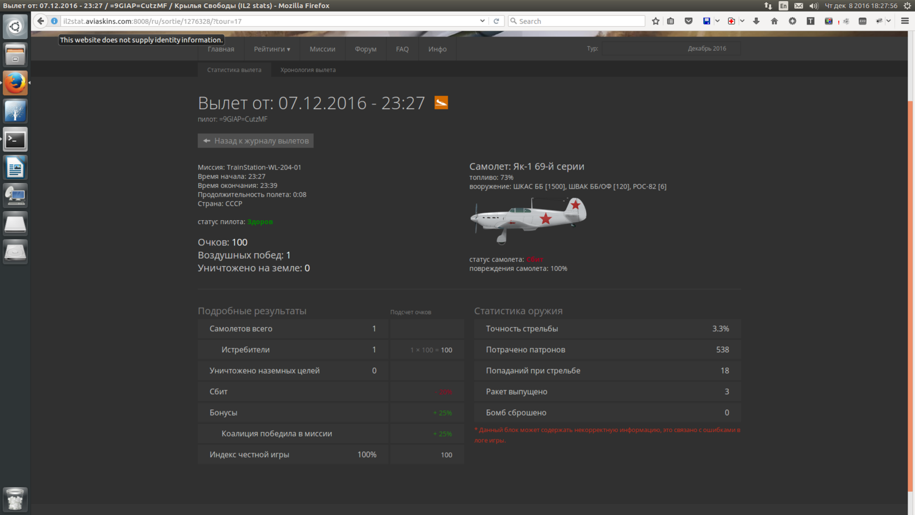Open the Firefox hamburger menu
This screenshot has height=515, width=915.
[905, 21]
